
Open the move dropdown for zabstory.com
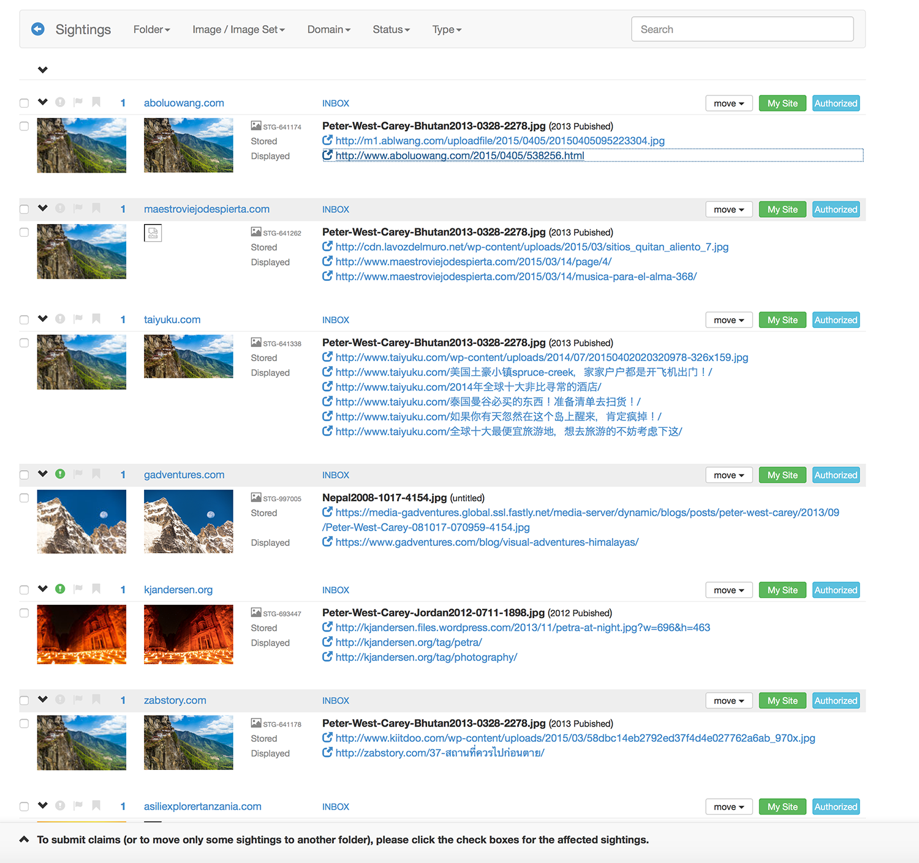pos(729,701)
